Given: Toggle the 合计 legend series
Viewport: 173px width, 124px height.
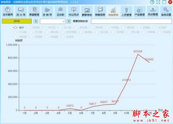Looking at the screenshot, I should tap(18, 27).
